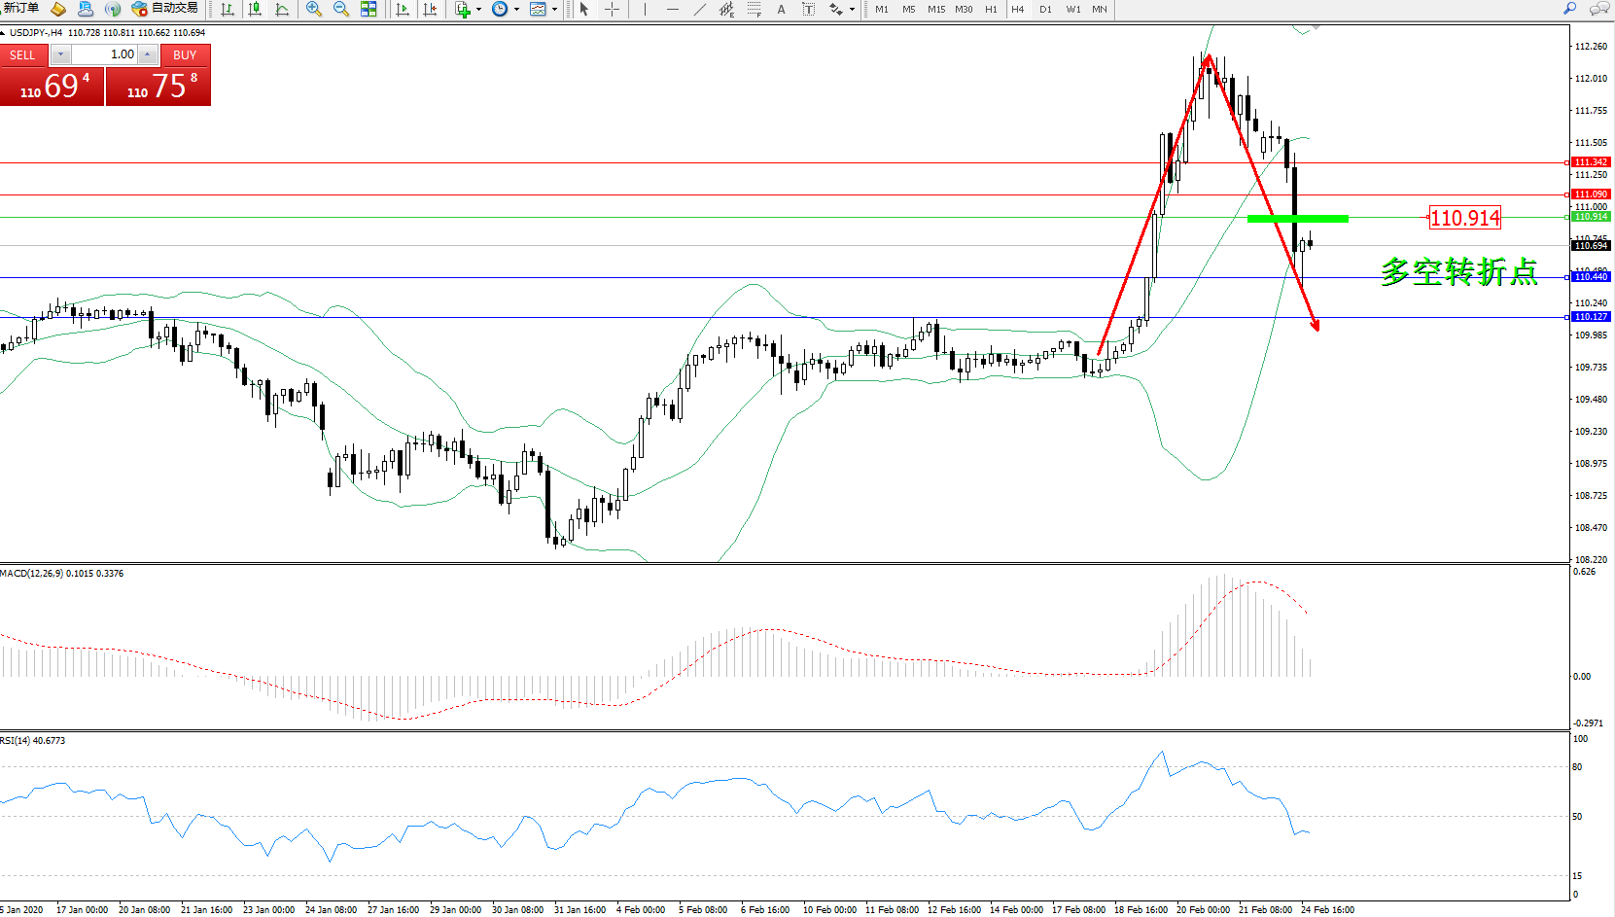This screenshot has height=917, width=1615.
Task: Select the M15 timeframe
Action: point(935,9)
